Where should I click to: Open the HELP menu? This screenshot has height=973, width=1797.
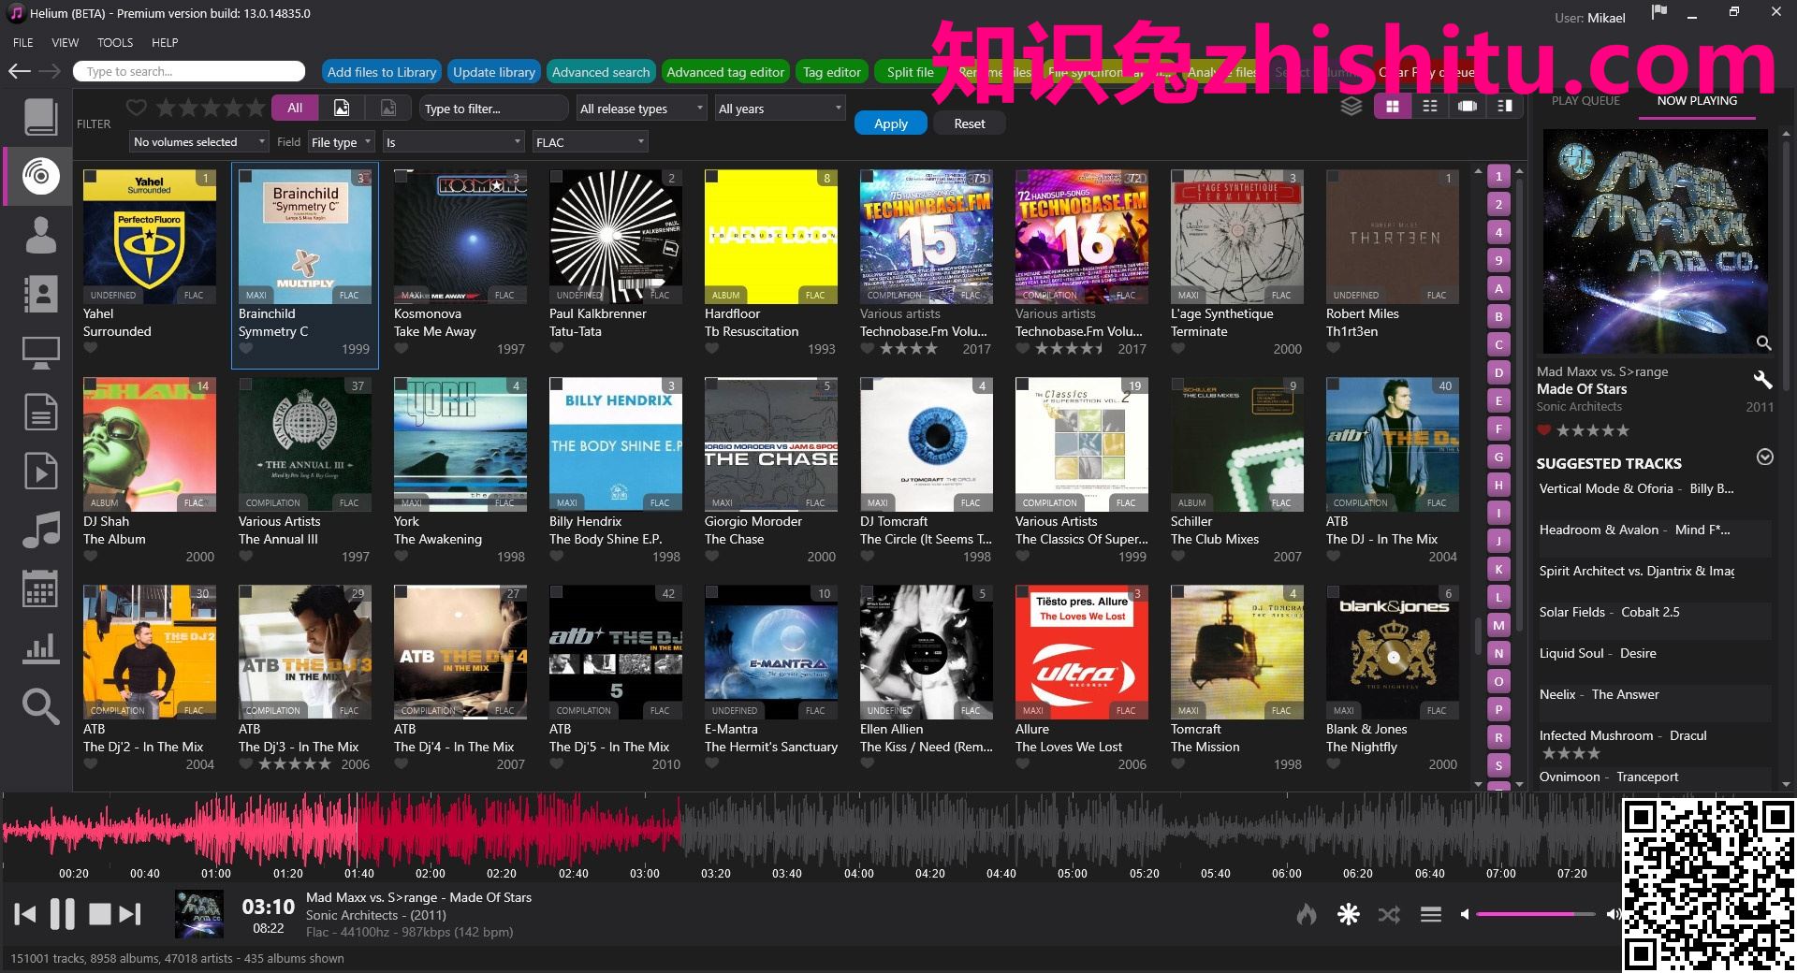click(x=165, y=42)
